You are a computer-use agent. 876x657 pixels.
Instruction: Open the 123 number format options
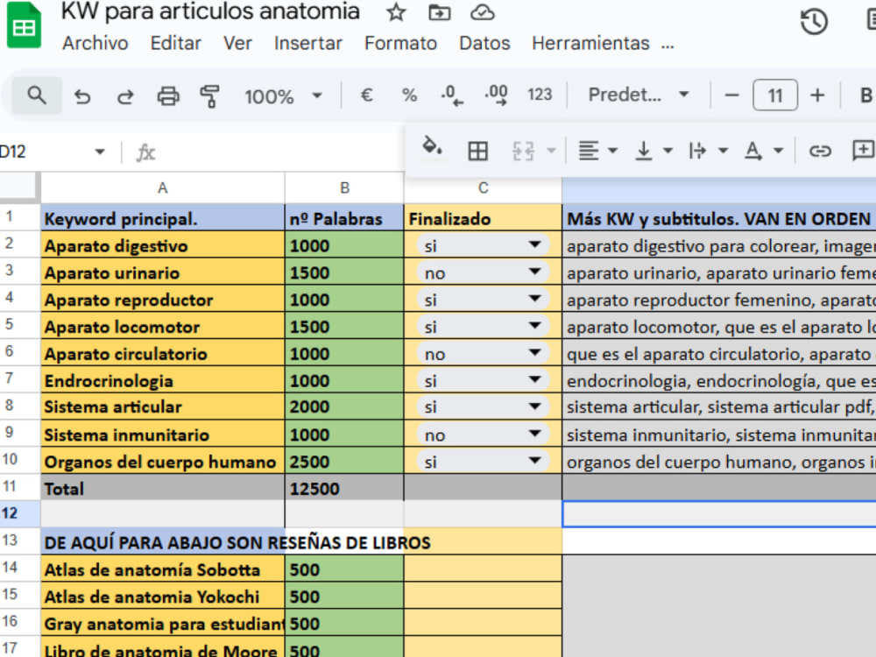539,95
